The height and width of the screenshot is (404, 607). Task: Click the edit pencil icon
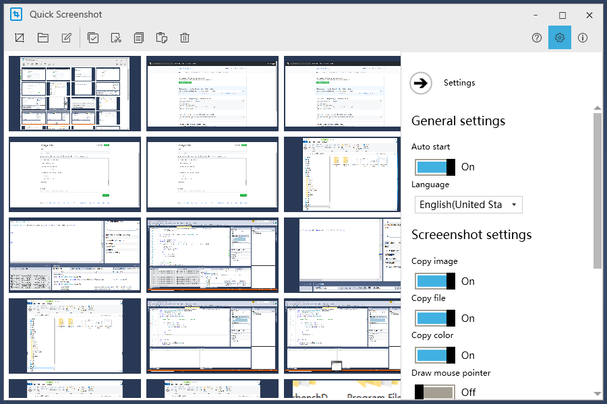(x=67, y=38)
